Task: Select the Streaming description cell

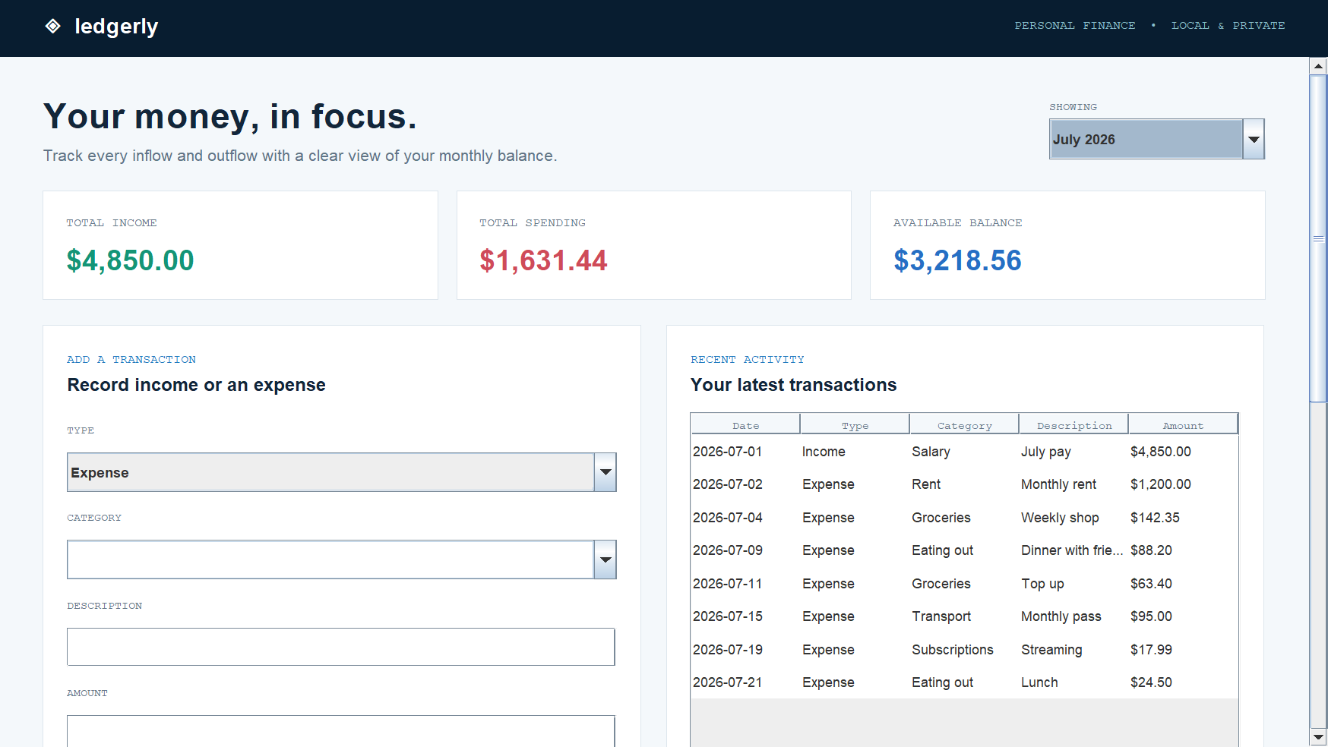Action: 1073,650
